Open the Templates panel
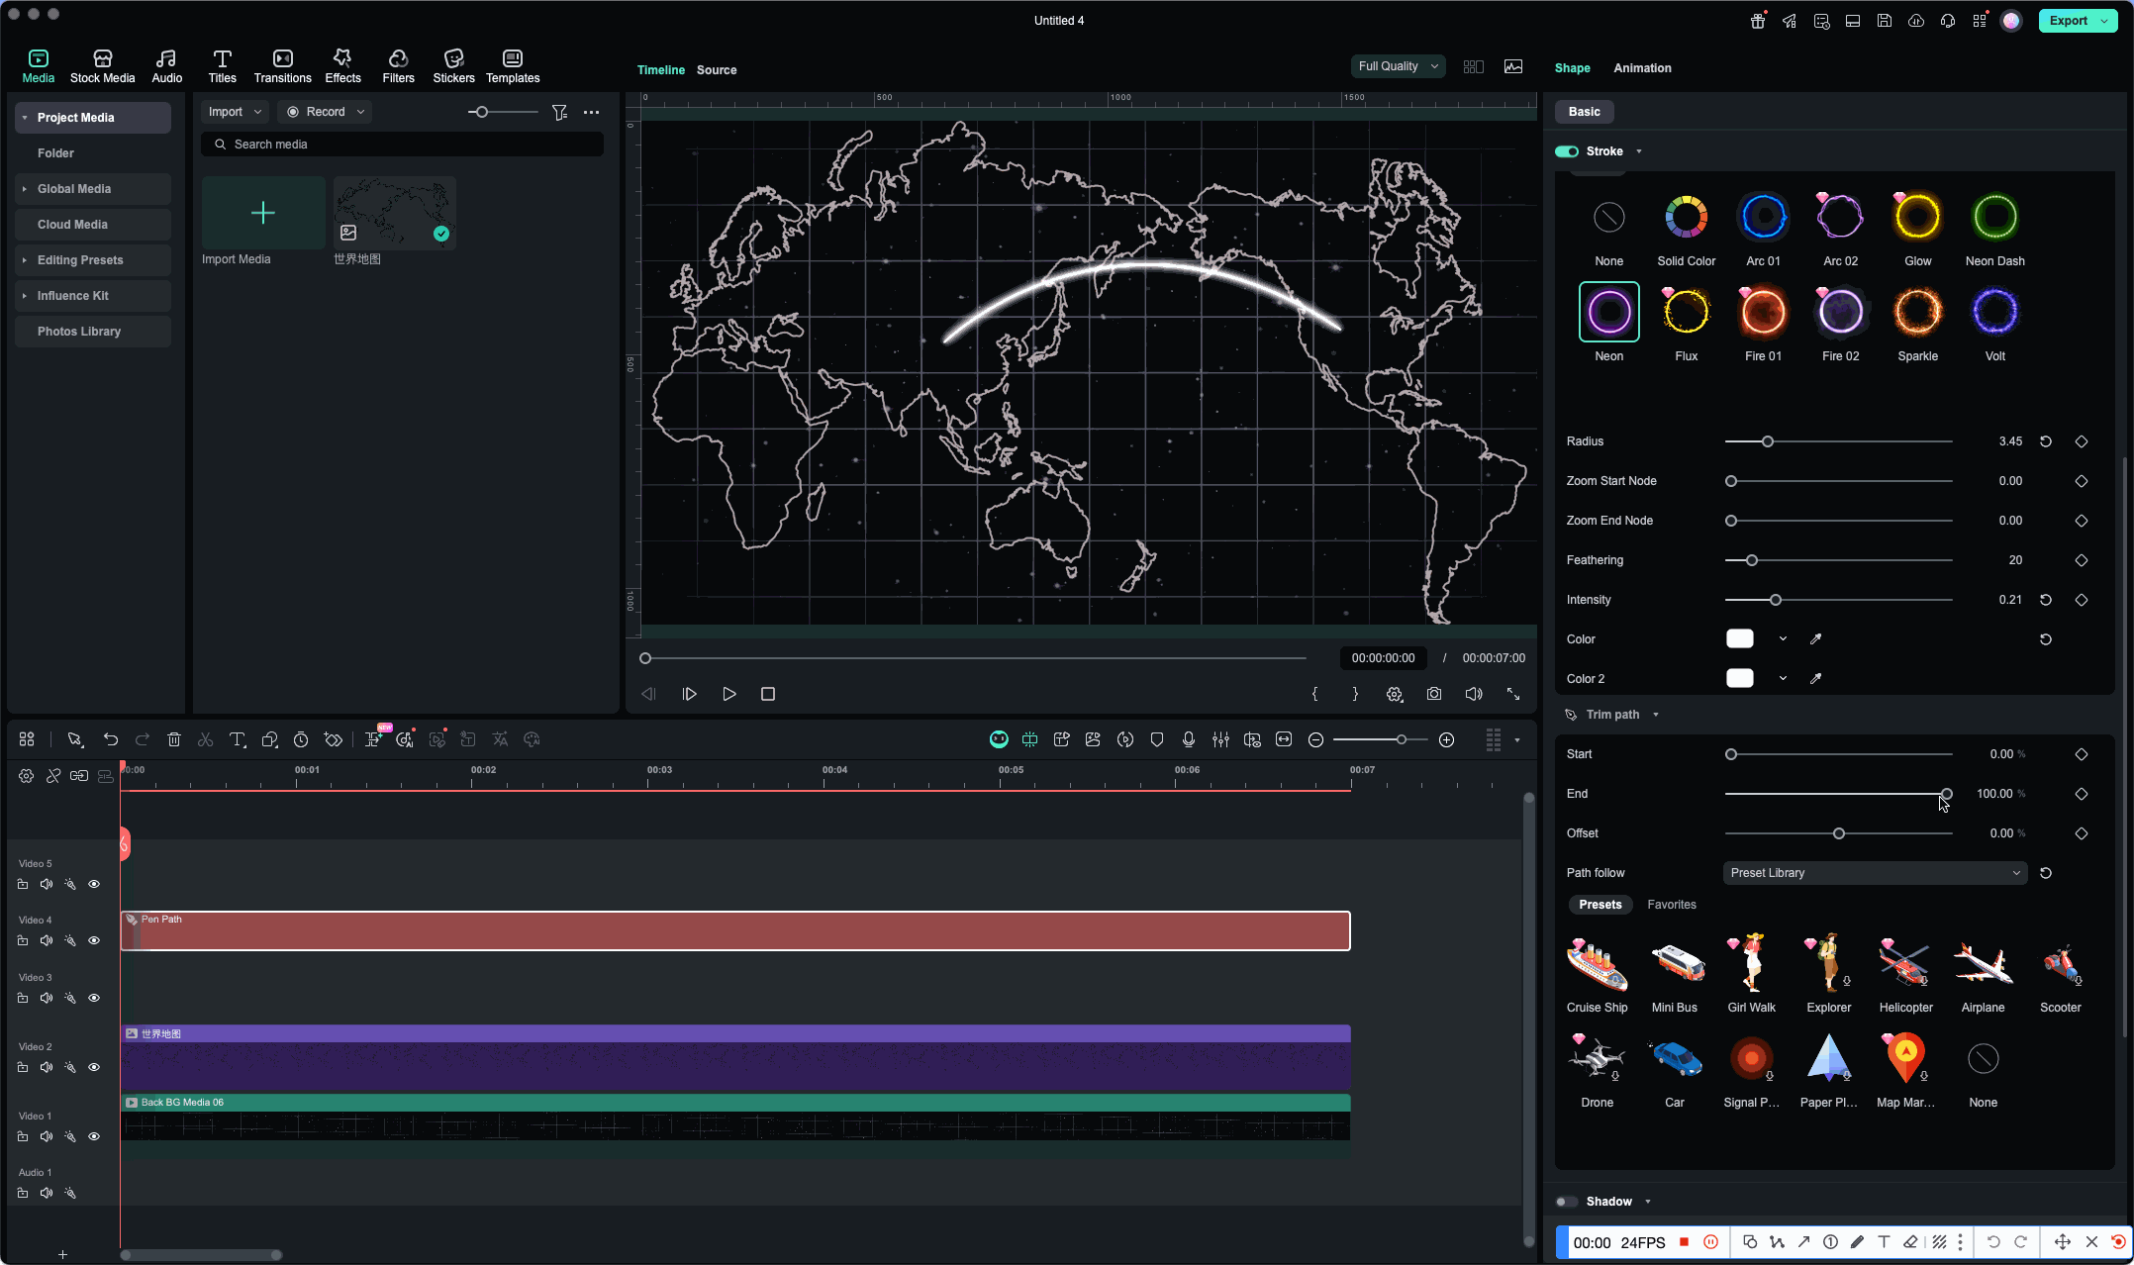 [x=512, y=65]
